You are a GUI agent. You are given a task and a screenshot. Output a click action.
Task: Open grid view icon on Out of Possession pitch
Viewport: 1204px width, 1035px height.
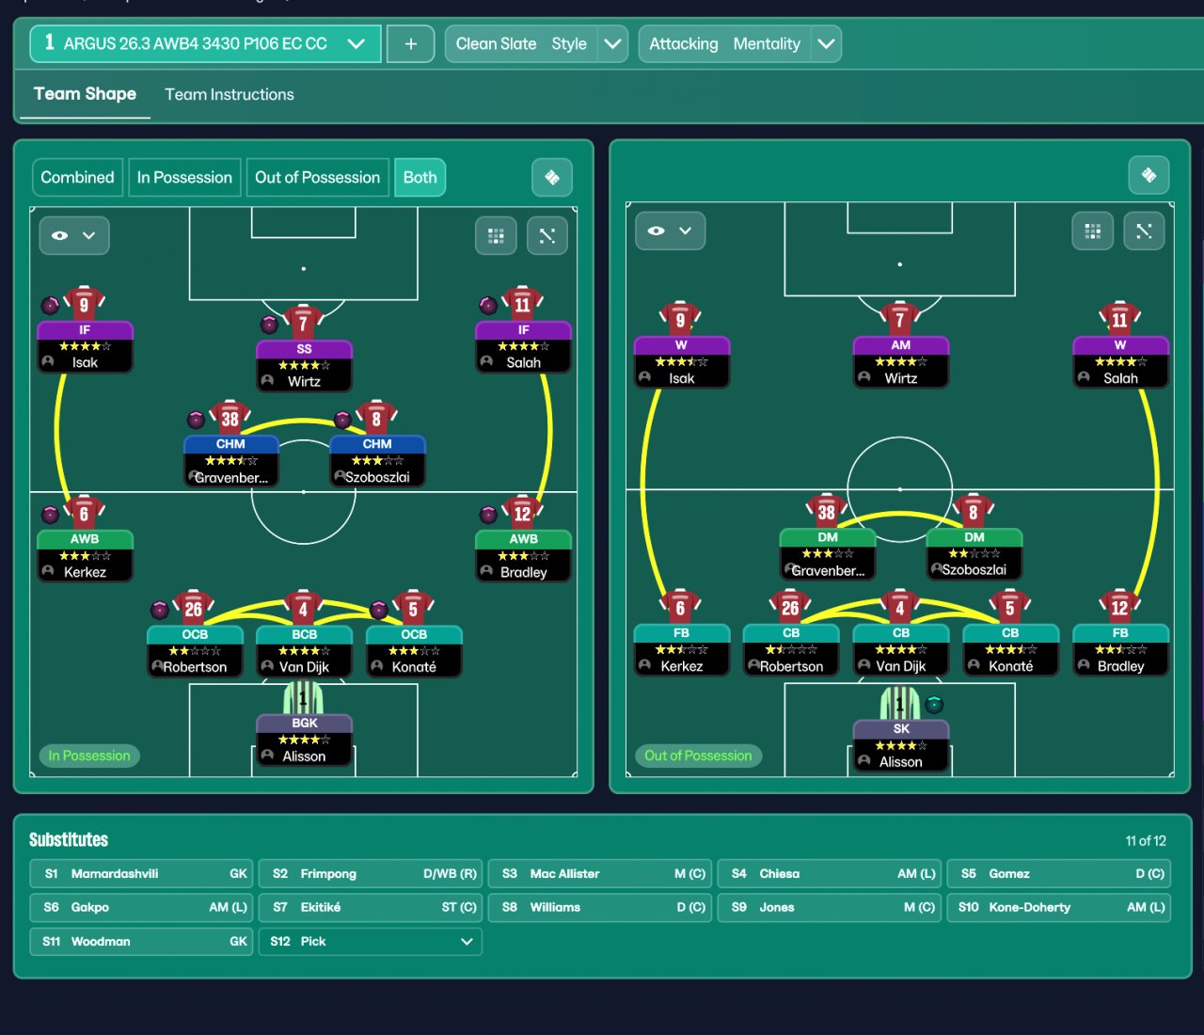(1092, 231)
